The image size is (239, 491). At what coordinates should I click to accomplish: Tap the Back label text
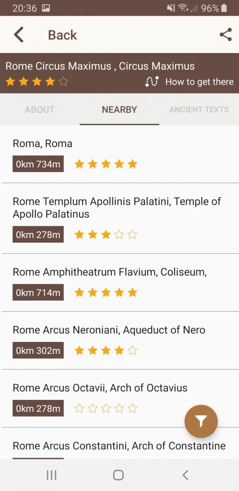pos(62,35)
